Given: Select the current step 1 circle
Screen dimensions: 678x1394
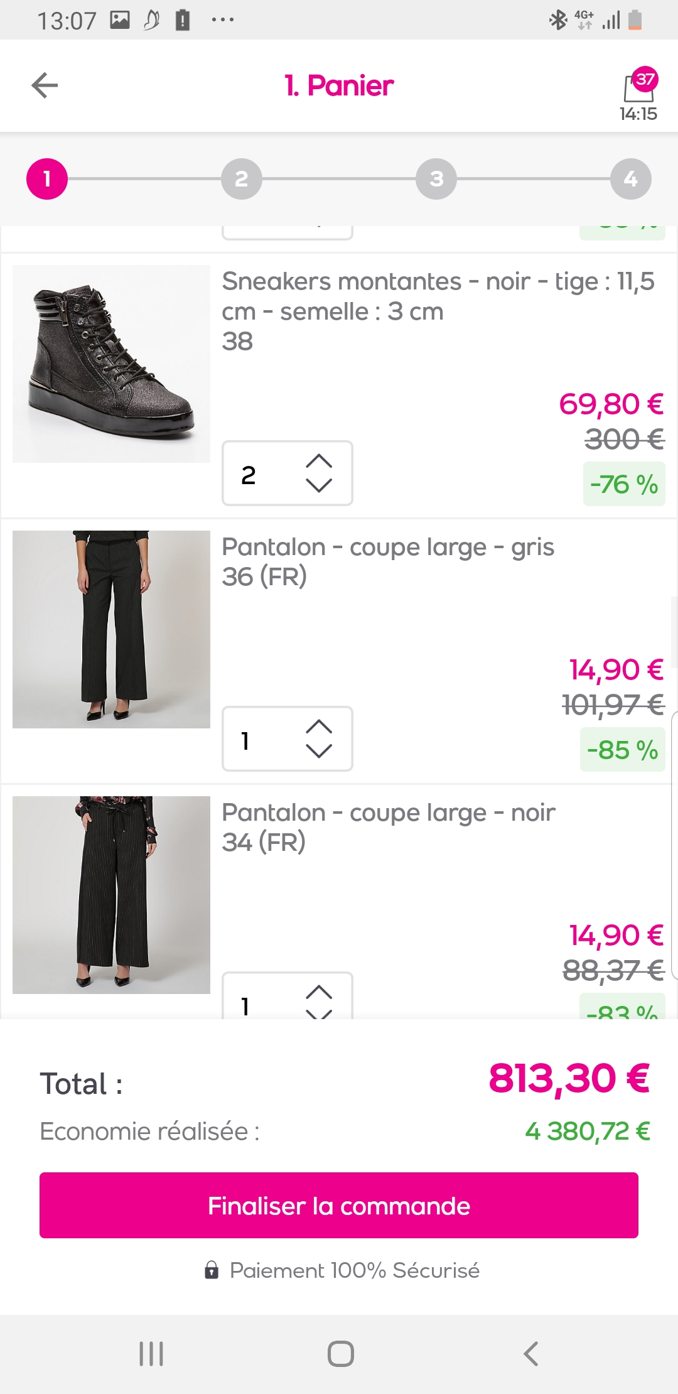Looking at the screenshot, I should (x=47, y=179).
